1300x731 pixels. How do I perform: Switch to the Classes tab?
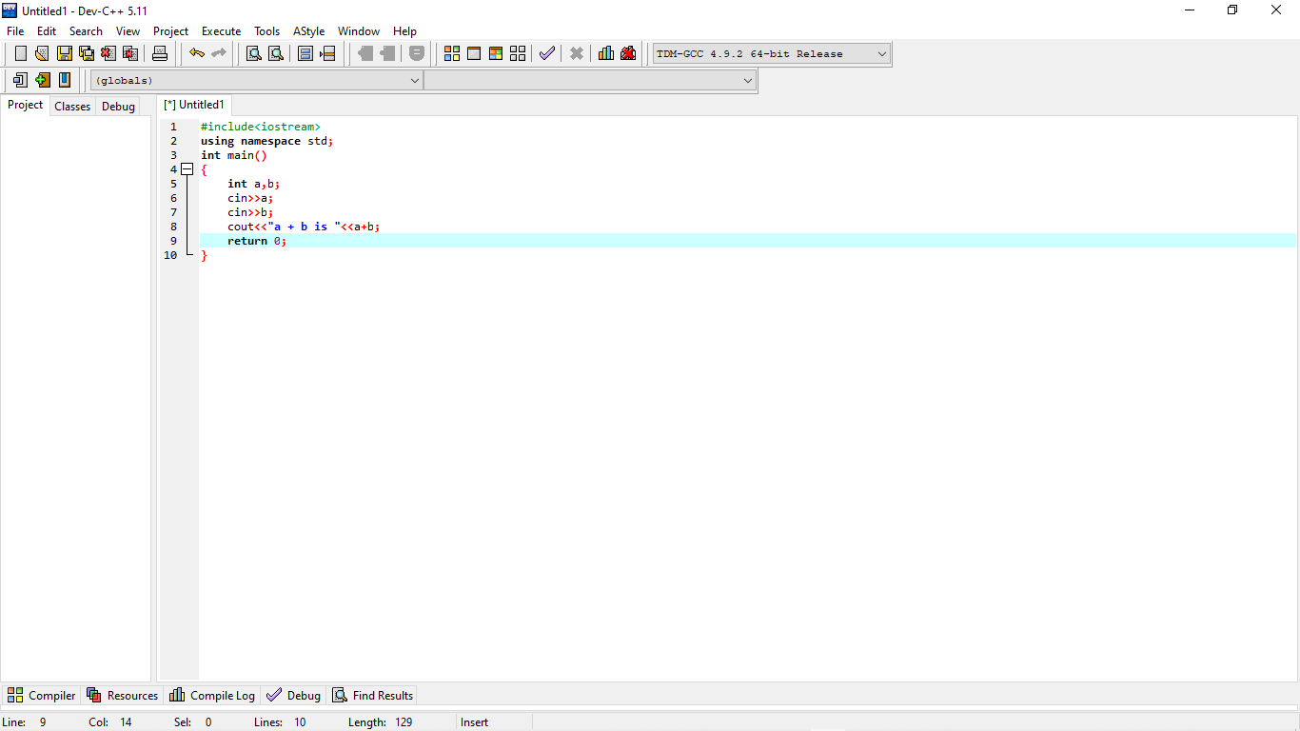71,106
